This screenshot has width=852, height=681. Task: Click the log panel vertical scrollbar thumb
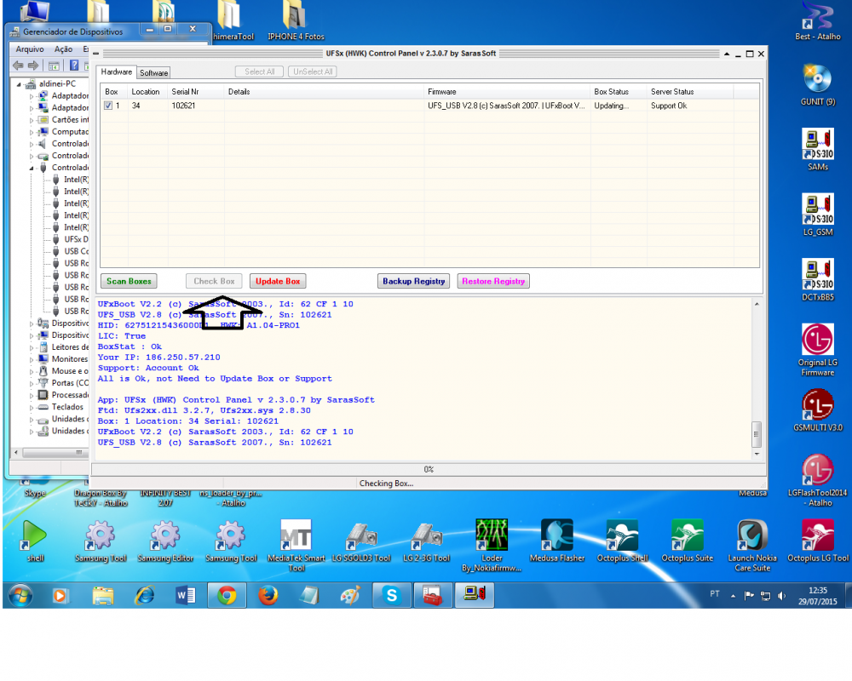(x=757, y=434)
